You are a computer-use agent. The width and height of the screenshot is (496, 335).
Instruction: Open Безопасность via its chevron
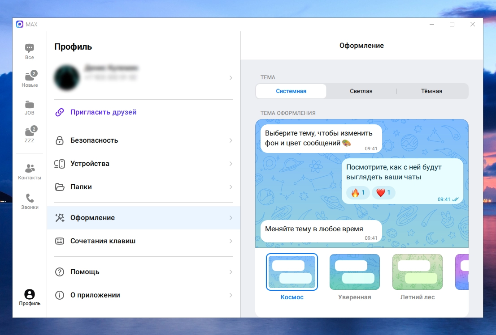coord(231,140)
